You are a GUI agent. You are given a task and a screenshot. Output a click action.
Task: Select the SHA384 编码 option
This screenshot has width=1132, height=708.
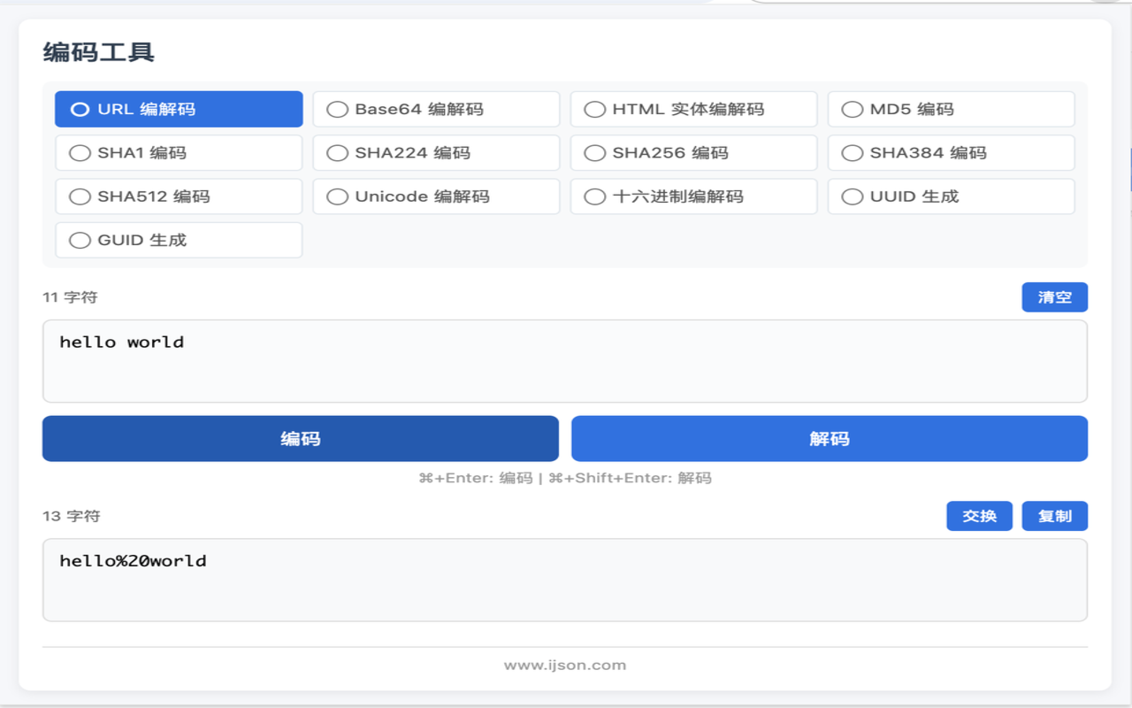951,153
